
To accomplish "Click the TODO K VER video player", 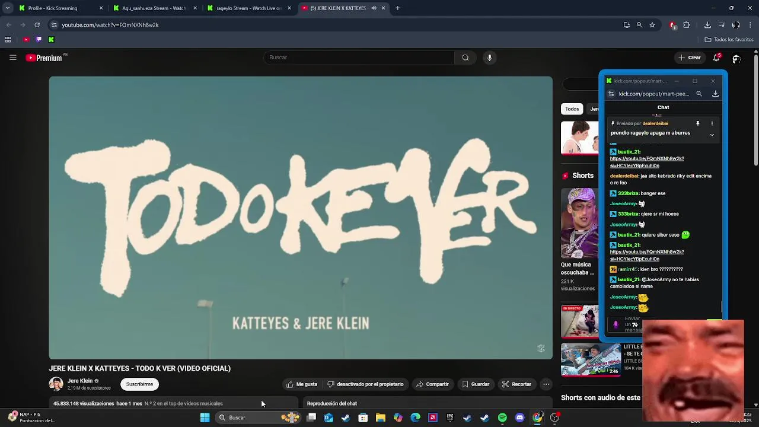I will [x=301, y=218].
